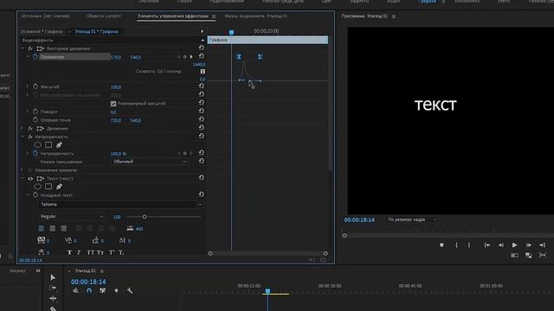Hide the Текст layer eye icon
Image resolution: width=554 pixels, height=311 pixels.
[30, 179]
